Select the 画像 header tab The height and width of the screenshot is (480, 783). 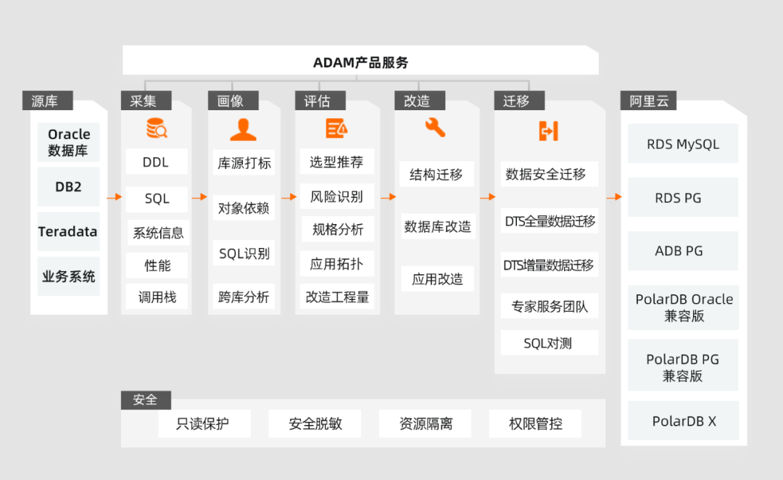[x=233, y=100]
